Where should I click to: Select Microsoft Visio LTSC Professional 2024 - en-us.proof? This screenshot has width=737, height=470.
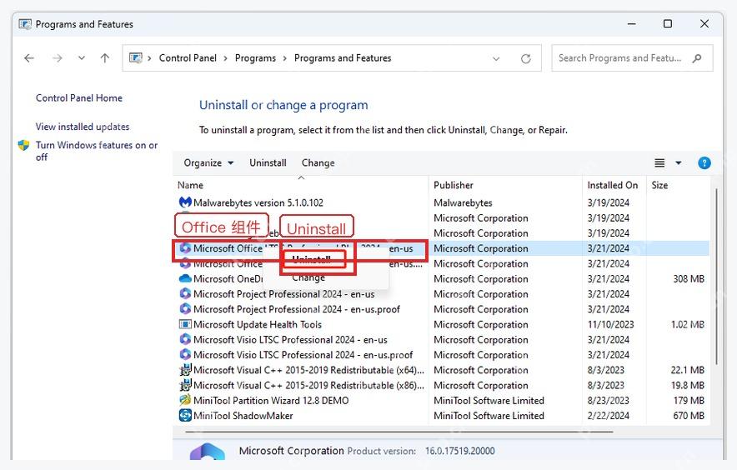pos(303,355)
